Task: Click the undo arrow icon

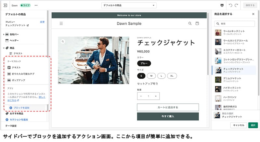Action: click(x=230, y=6)
